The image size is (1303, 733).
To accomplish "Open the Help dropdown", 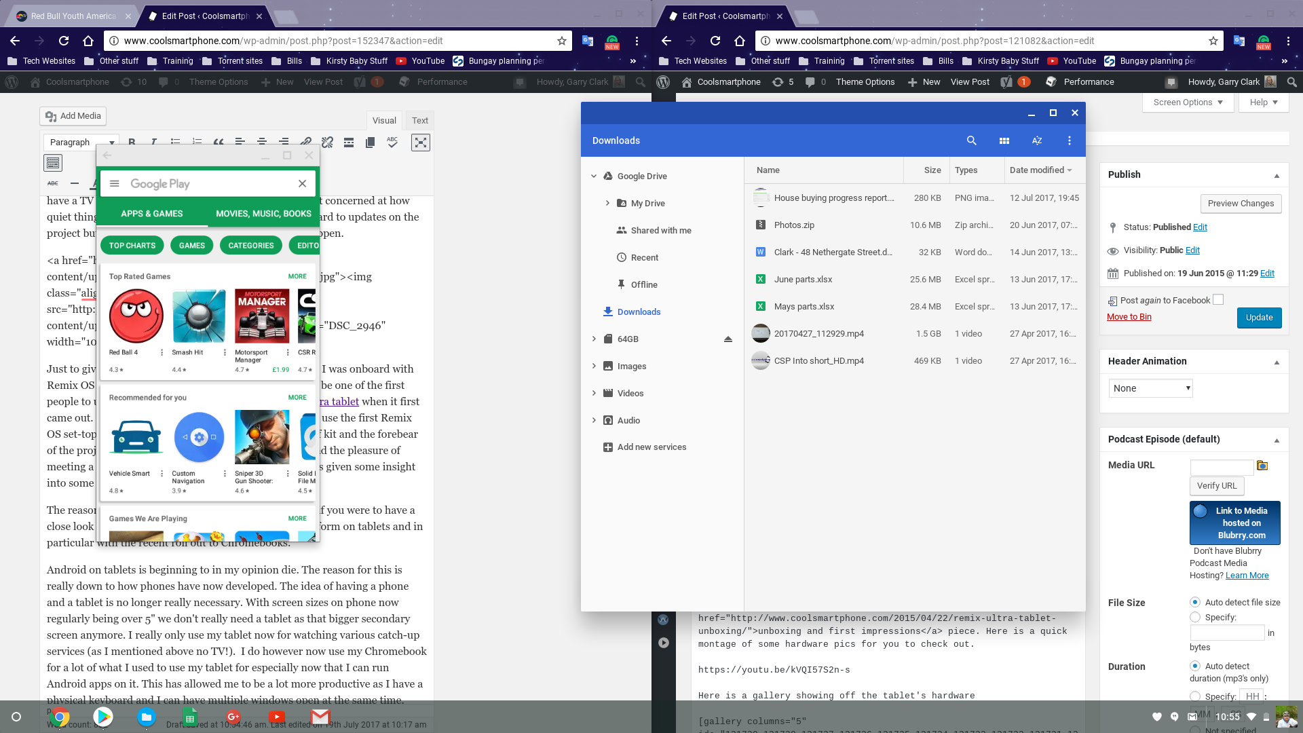I will [1264, 102].
